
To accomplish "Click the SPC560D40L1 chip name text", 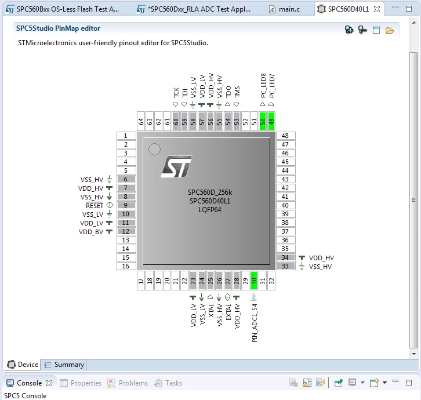I will tap(210, 201).
